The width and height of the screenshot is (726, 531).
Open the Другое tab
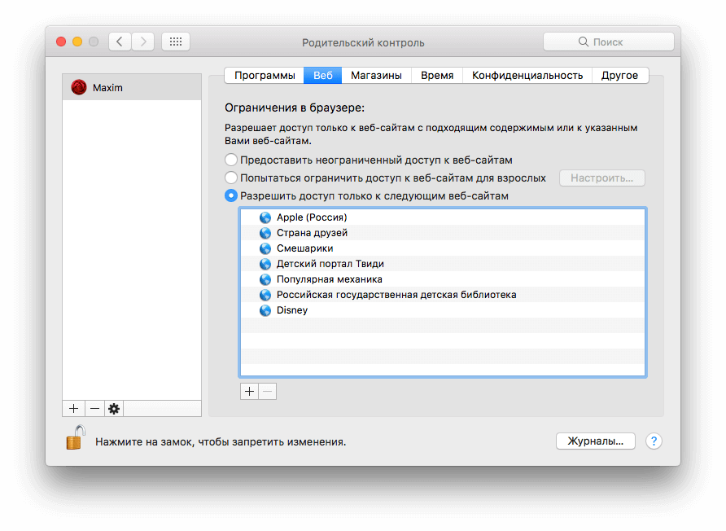619,75
